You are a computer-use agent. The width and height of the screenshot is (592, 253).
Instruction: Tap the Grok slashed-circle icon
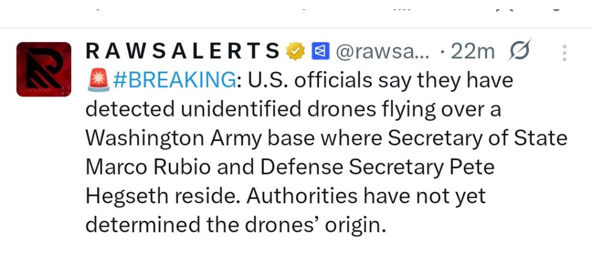tap(518, 52)
